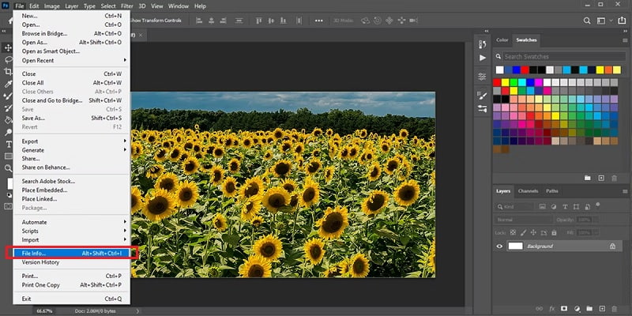Choose Save As in the File menu
632x316 pixels.
tap(71, 118)
